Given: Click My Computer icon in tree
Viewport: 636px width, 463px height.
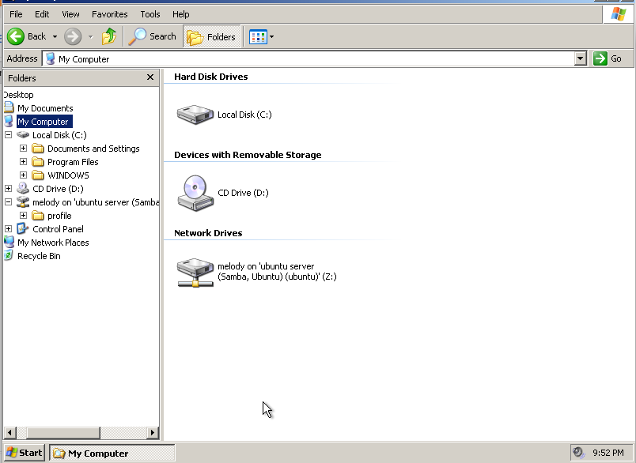Looking at the screenshot, I should tap(9, 121).
